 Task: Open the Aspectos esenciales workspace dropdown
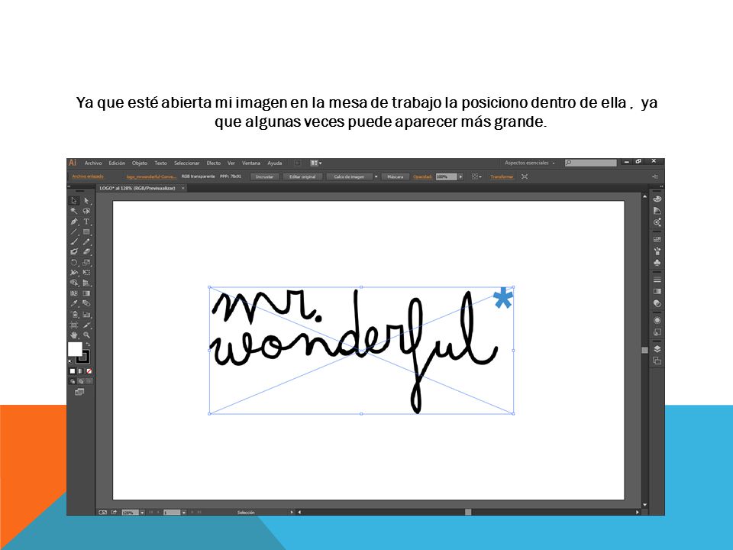coord(530,163)
